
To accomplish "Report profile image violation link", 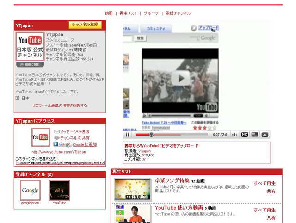I will pyautogui.click(x=60, y=105).
